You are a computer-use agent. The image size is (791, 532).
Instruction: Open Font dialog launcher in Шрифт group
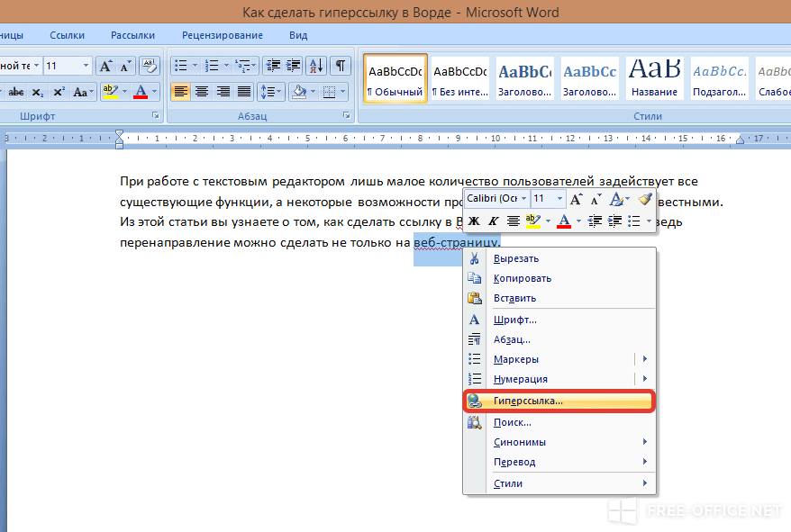pyautogui.click(x=156, y=115)
